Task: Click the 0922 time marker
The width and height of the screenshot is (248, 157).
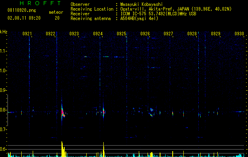Action: (50, 34)
